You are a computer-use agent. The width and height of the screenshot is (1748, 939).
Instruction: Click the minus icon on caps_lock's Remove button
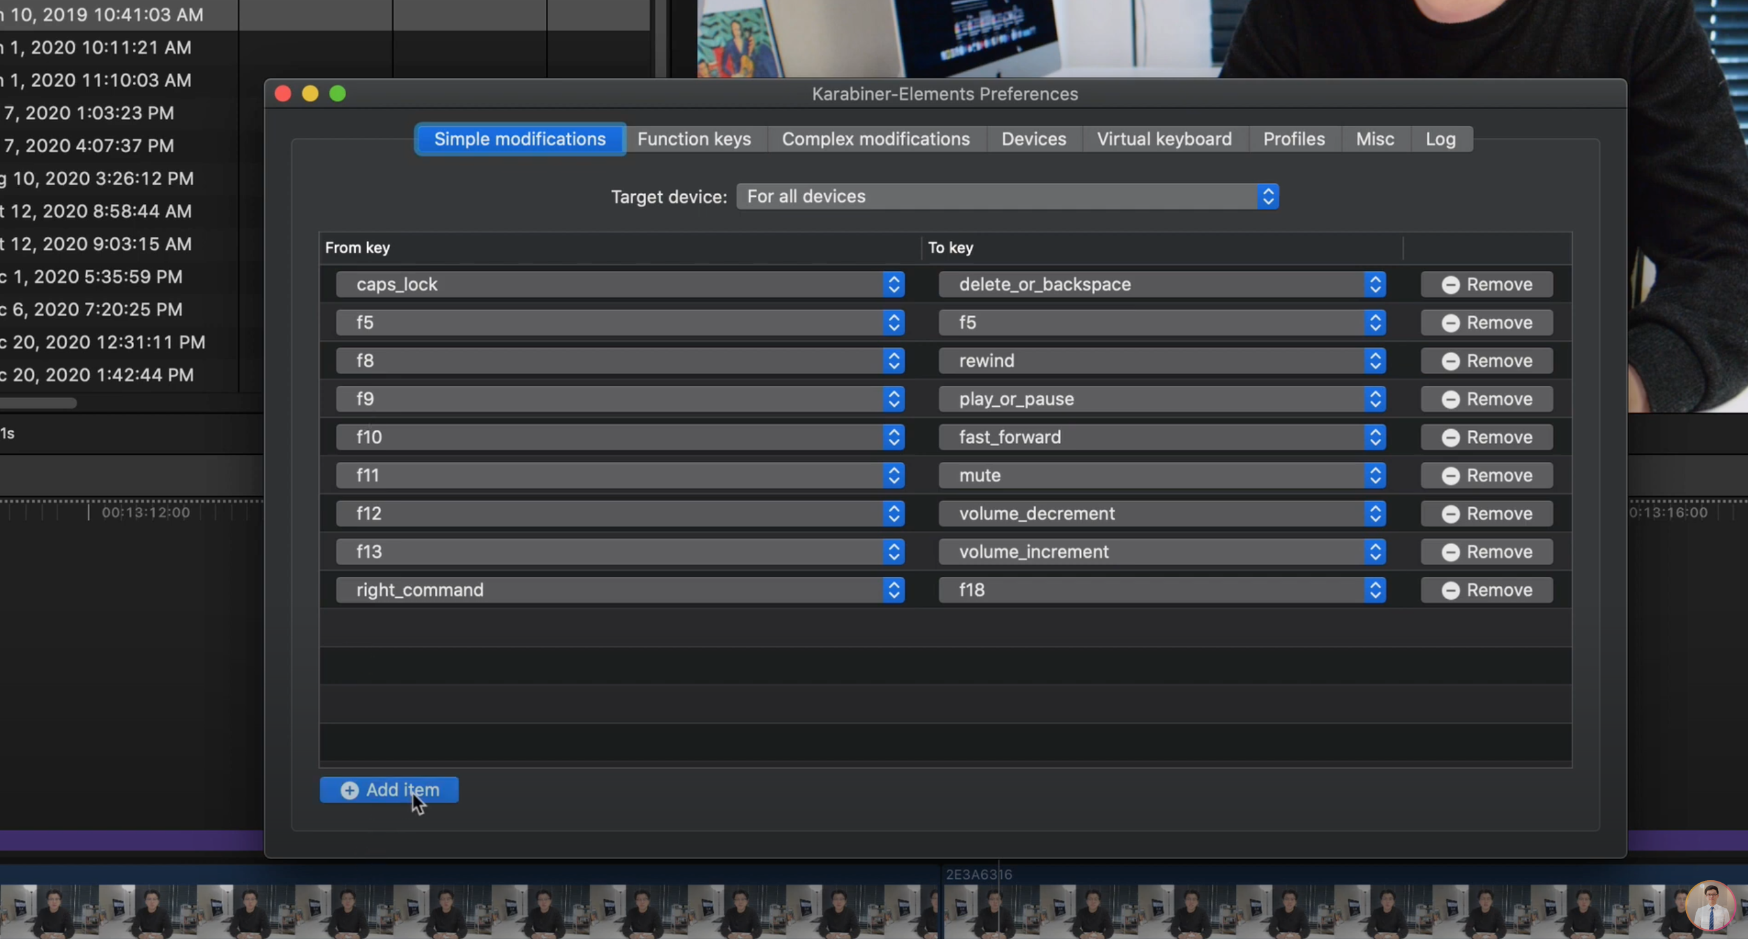(x=1450, y=284)
